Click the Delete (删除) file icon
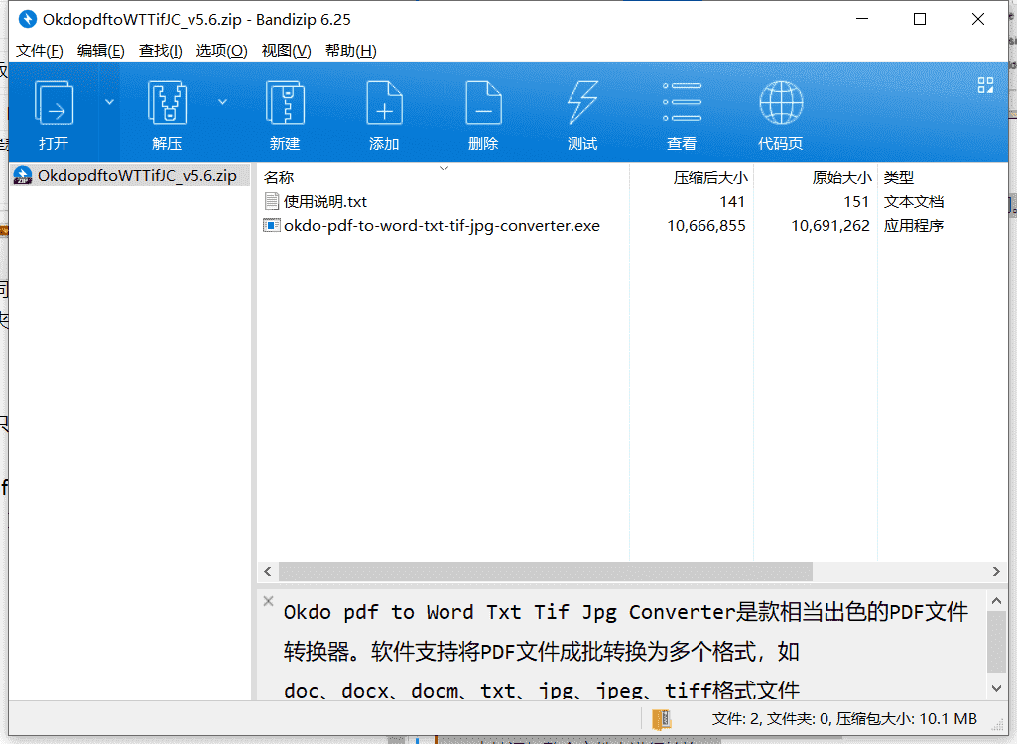Image resolution: width=1017 pixels, height=744 pixels. click(x=483, y=103)
